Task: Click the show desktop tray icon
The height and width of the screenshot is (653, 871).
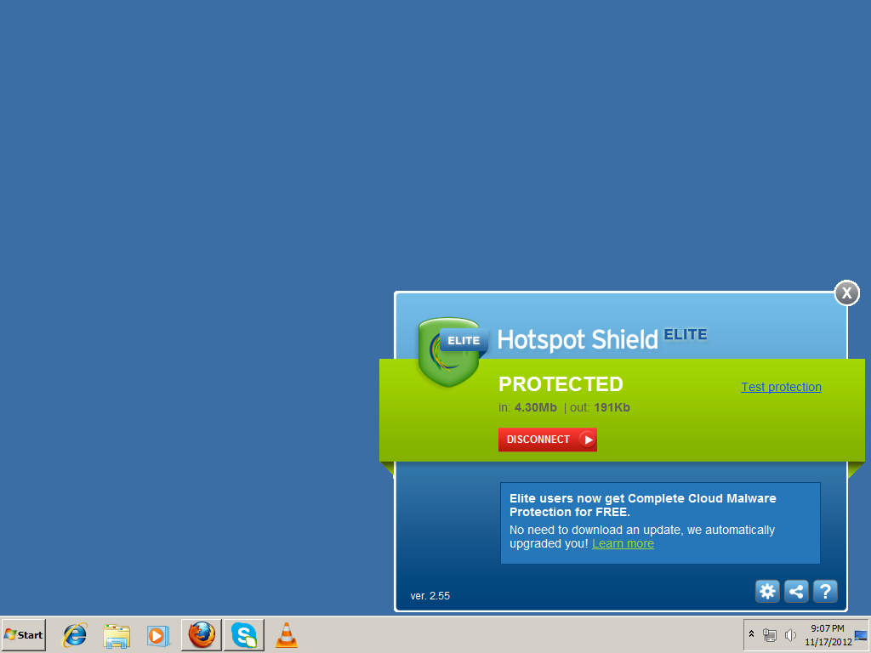Action: pyautogui.click(x=861, y=635)
